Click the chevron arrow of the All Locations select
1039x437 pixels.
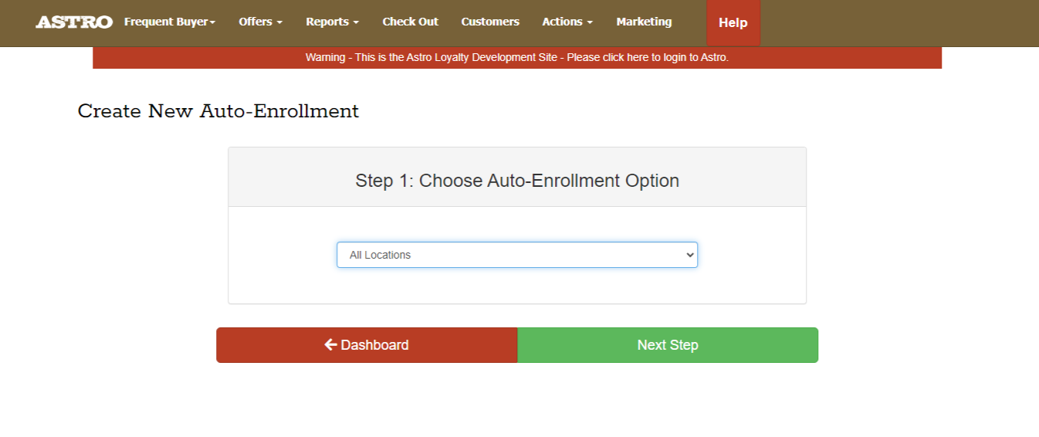click(690, 255)
